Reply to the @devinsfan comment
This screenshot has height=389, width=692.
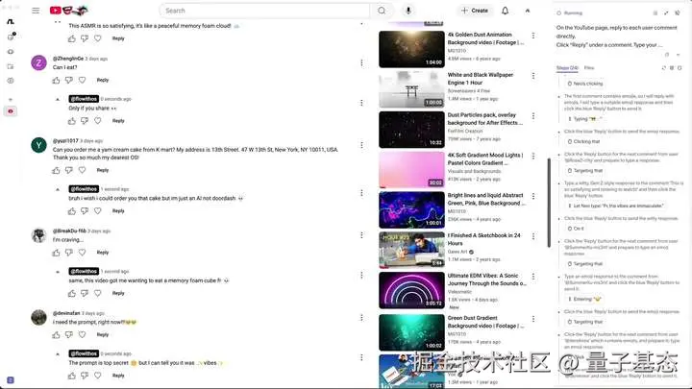[103, 335]
